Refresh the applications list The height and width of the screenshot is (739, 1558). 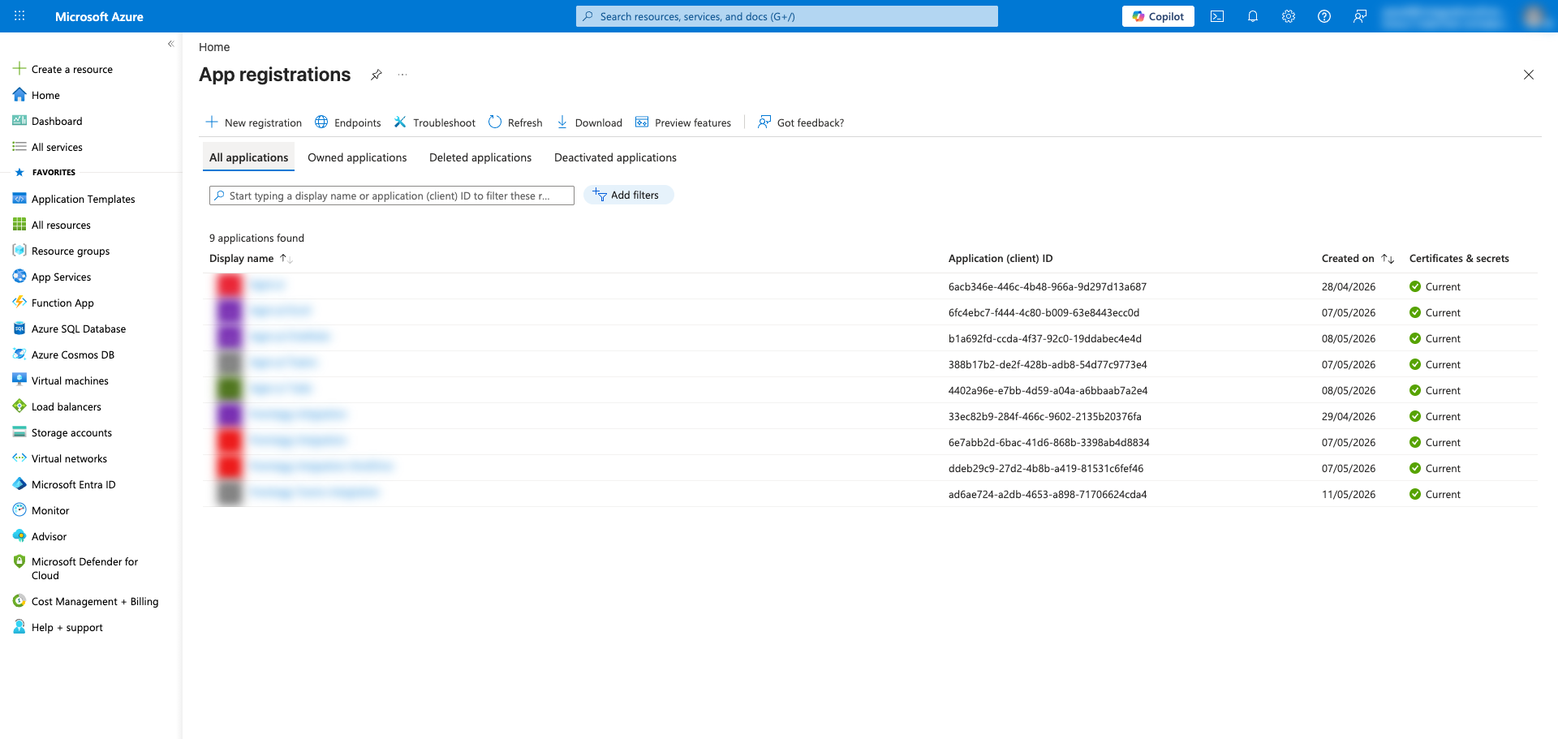pos(516,122)
